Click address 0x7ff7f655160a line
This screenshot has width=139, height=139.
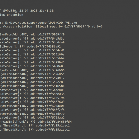pos(32,54)
